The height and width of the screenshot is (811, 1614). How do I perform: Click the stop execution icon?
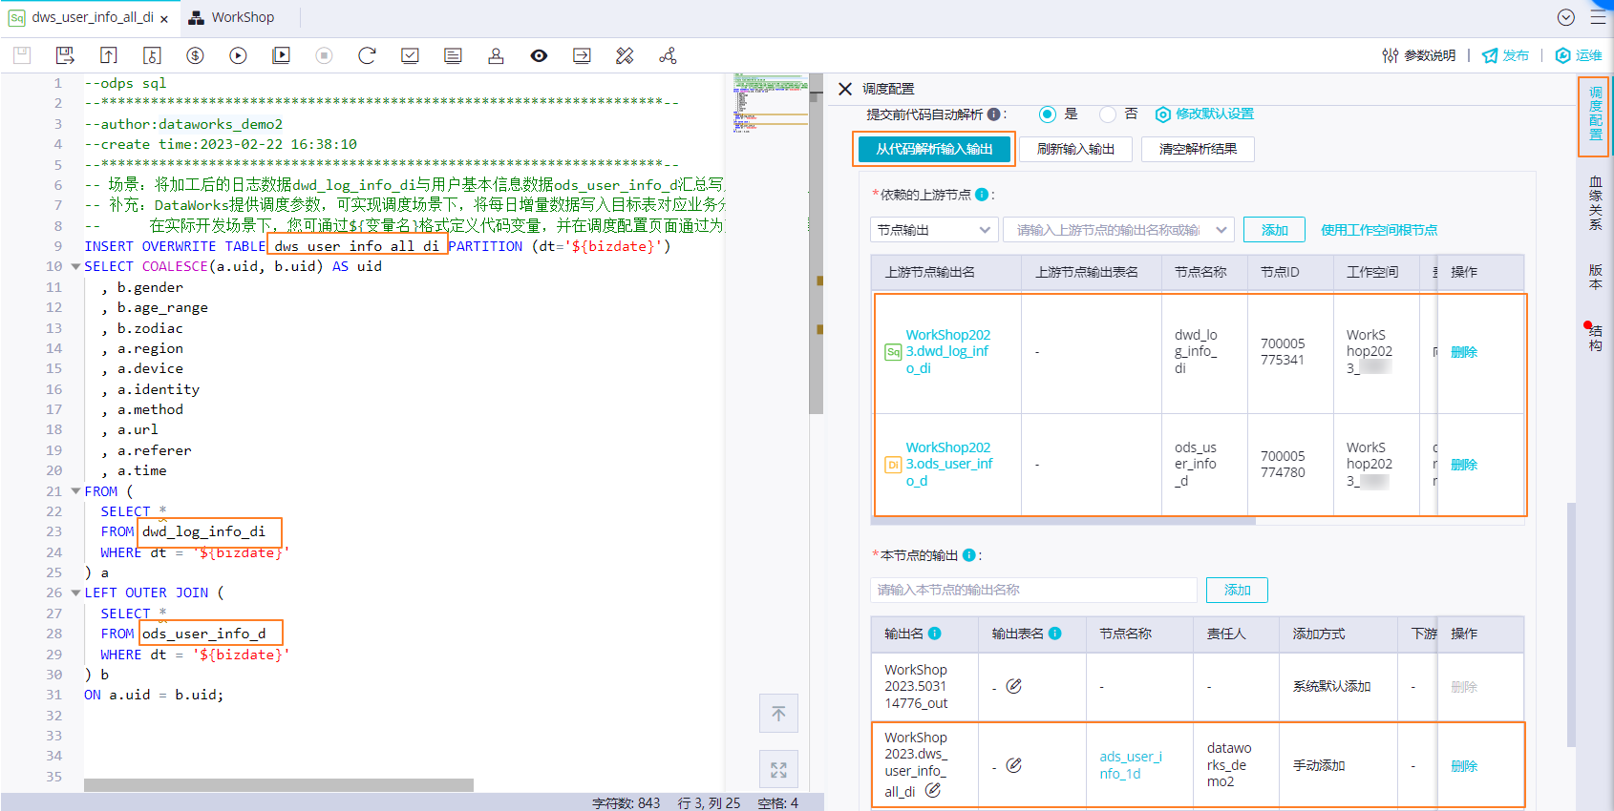click(x=324, y=55)
